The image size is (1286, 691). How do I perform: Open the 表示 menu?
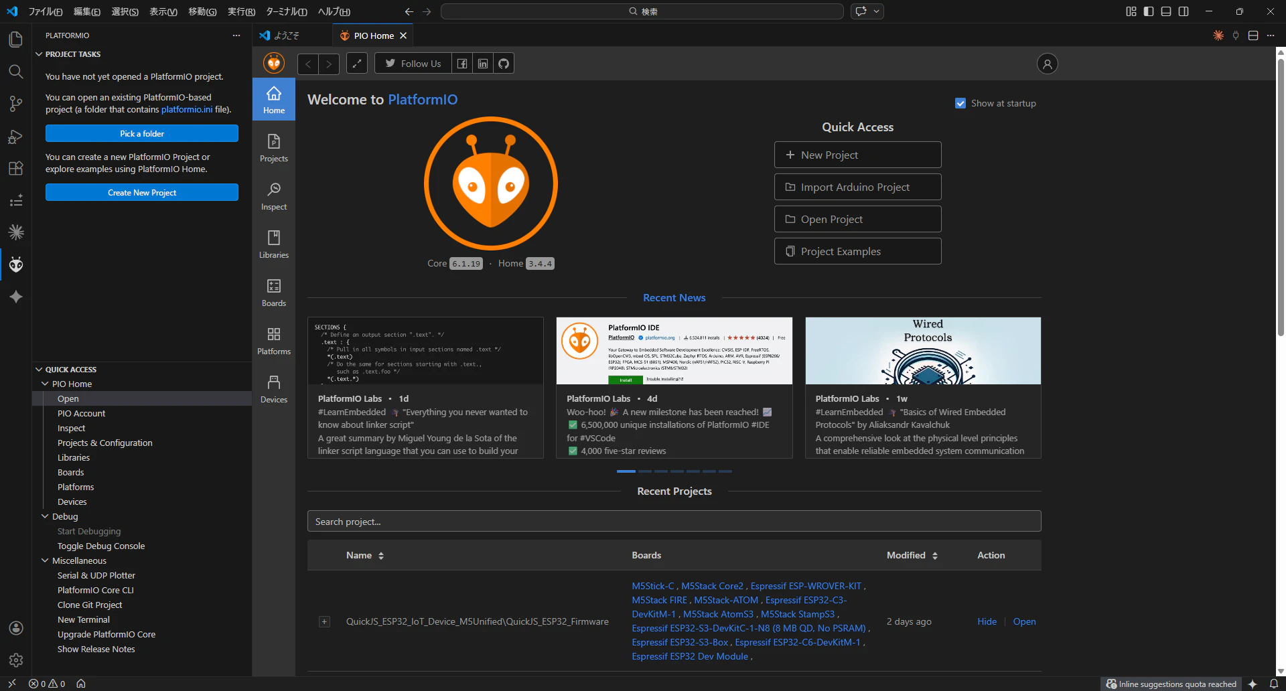(163, 11)
